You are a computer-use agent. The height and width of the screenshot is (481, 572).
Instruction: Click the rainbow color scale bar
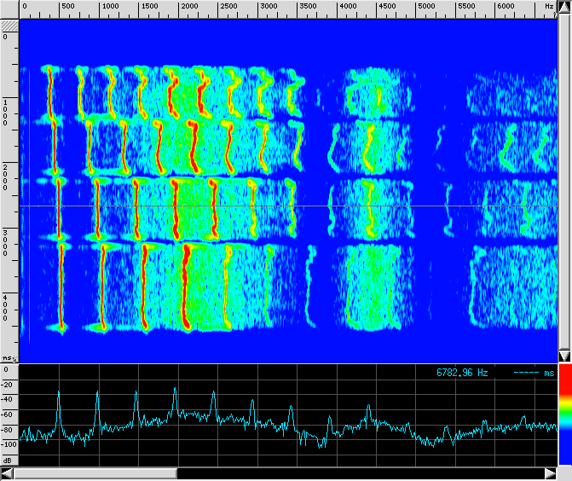coord(564,408)
